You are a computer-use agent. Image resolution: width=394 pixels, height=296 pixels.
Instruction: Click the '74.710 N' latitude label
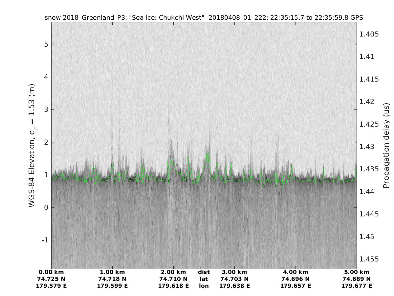point(173,279)
